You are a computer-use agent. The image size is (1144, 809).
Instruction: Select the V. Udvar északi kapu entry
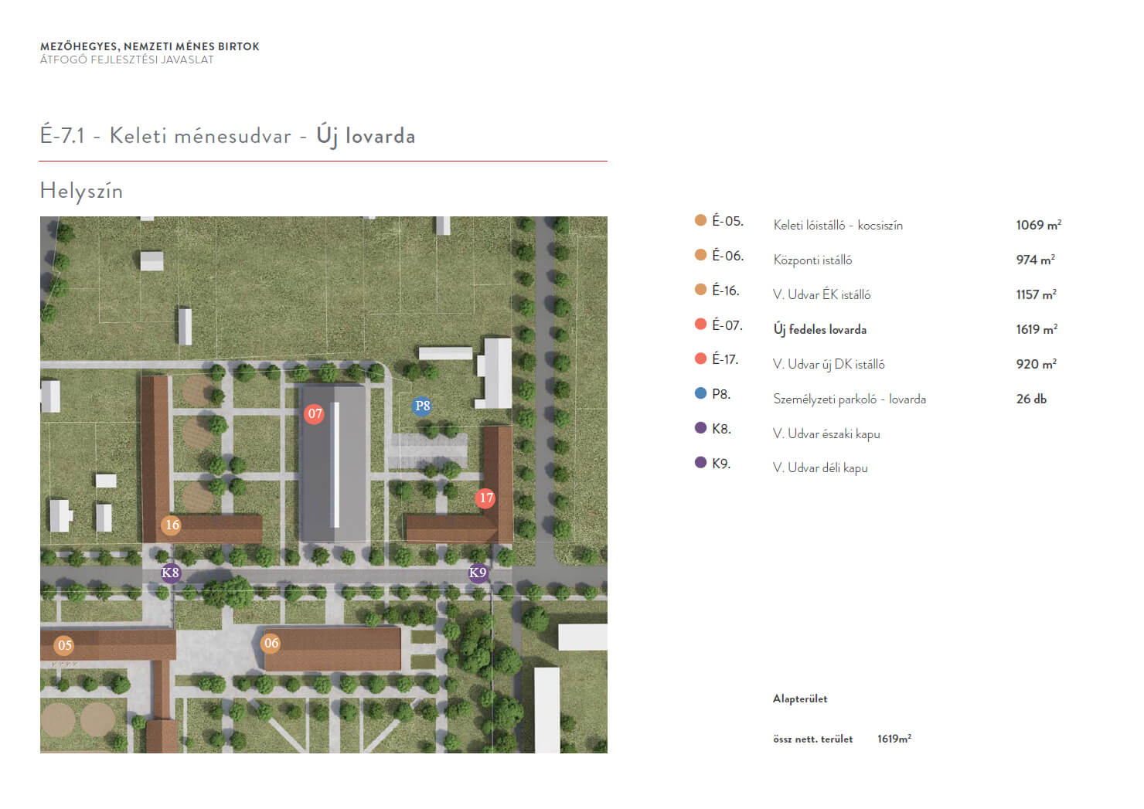(x=826, y=434)
